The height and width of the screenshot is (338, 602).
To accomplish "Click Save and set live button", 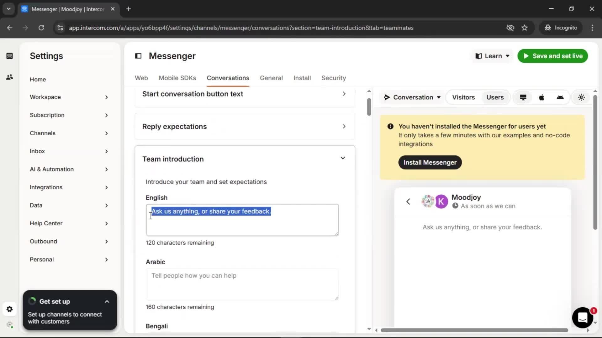I will click(x=552, y=56).
